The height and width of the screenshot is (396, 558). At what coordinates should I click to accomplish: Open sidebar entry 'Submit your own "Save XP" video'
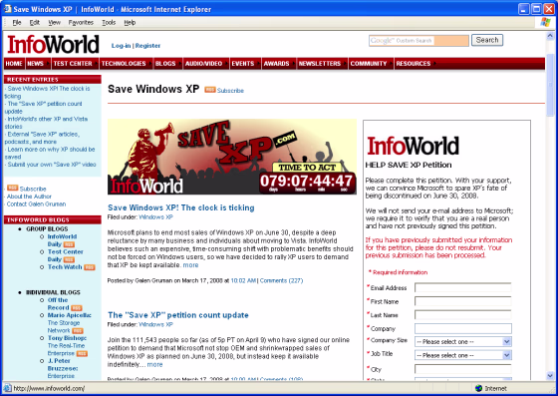click(52, 165)
